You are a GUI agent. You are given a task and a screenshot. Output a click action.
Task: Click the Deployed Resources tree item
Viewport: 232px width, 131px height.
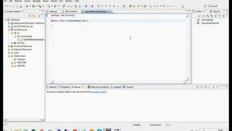pos(22,49)
